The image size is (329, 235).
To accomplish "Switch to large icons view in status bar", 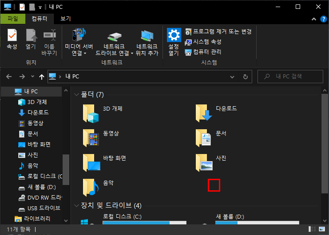I will tap(322, 229).
